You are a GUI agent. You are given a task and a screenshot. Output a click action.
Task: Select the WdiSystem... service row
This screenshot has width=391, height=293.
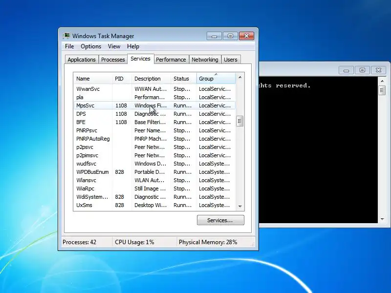tap(154, 197)
